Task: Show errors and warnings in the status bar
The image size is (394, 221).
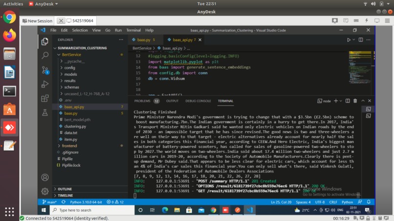Action: click(115, 202)
